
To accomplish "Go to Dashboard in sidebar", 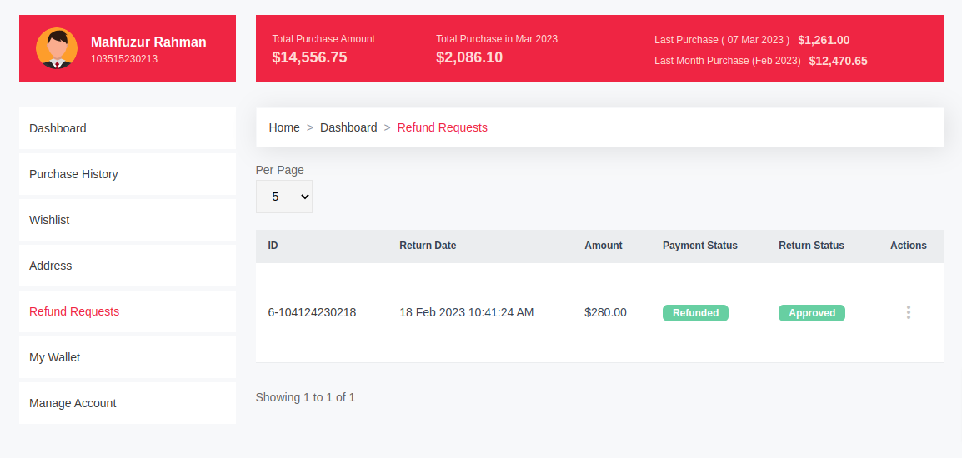I will [x=58, y=128].
